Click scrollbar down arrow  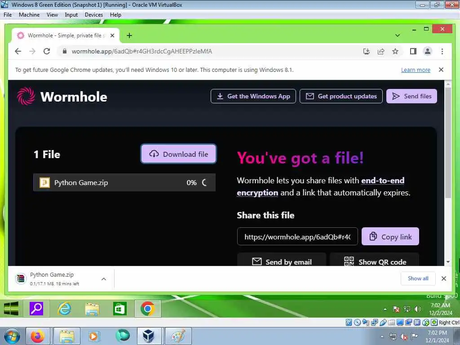coord(448,262)
